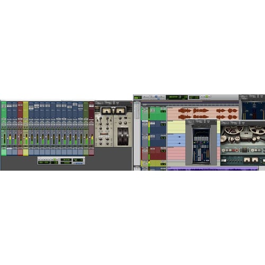Click the yellow clip on the second track

176,127
